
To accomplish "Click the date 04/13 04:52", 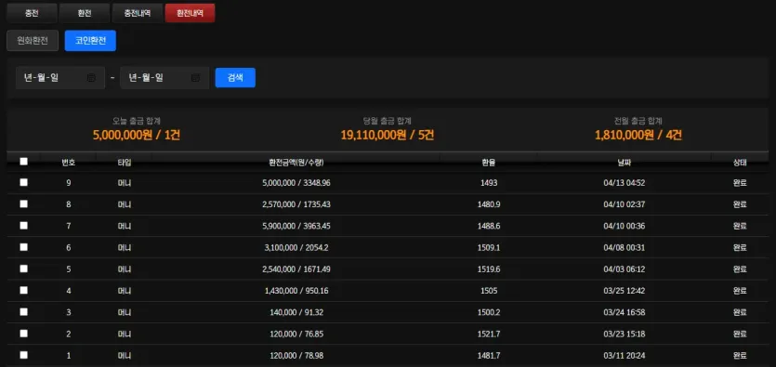I will click(625, 183).
